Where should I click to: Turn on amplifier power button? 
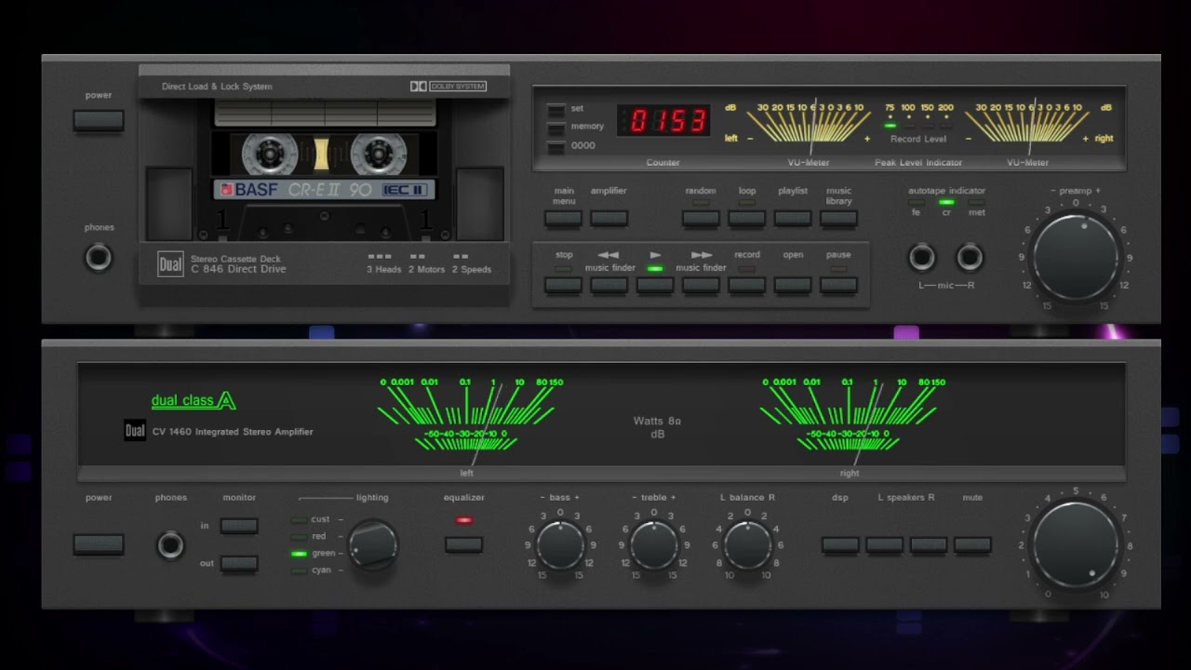coord(99,544)
